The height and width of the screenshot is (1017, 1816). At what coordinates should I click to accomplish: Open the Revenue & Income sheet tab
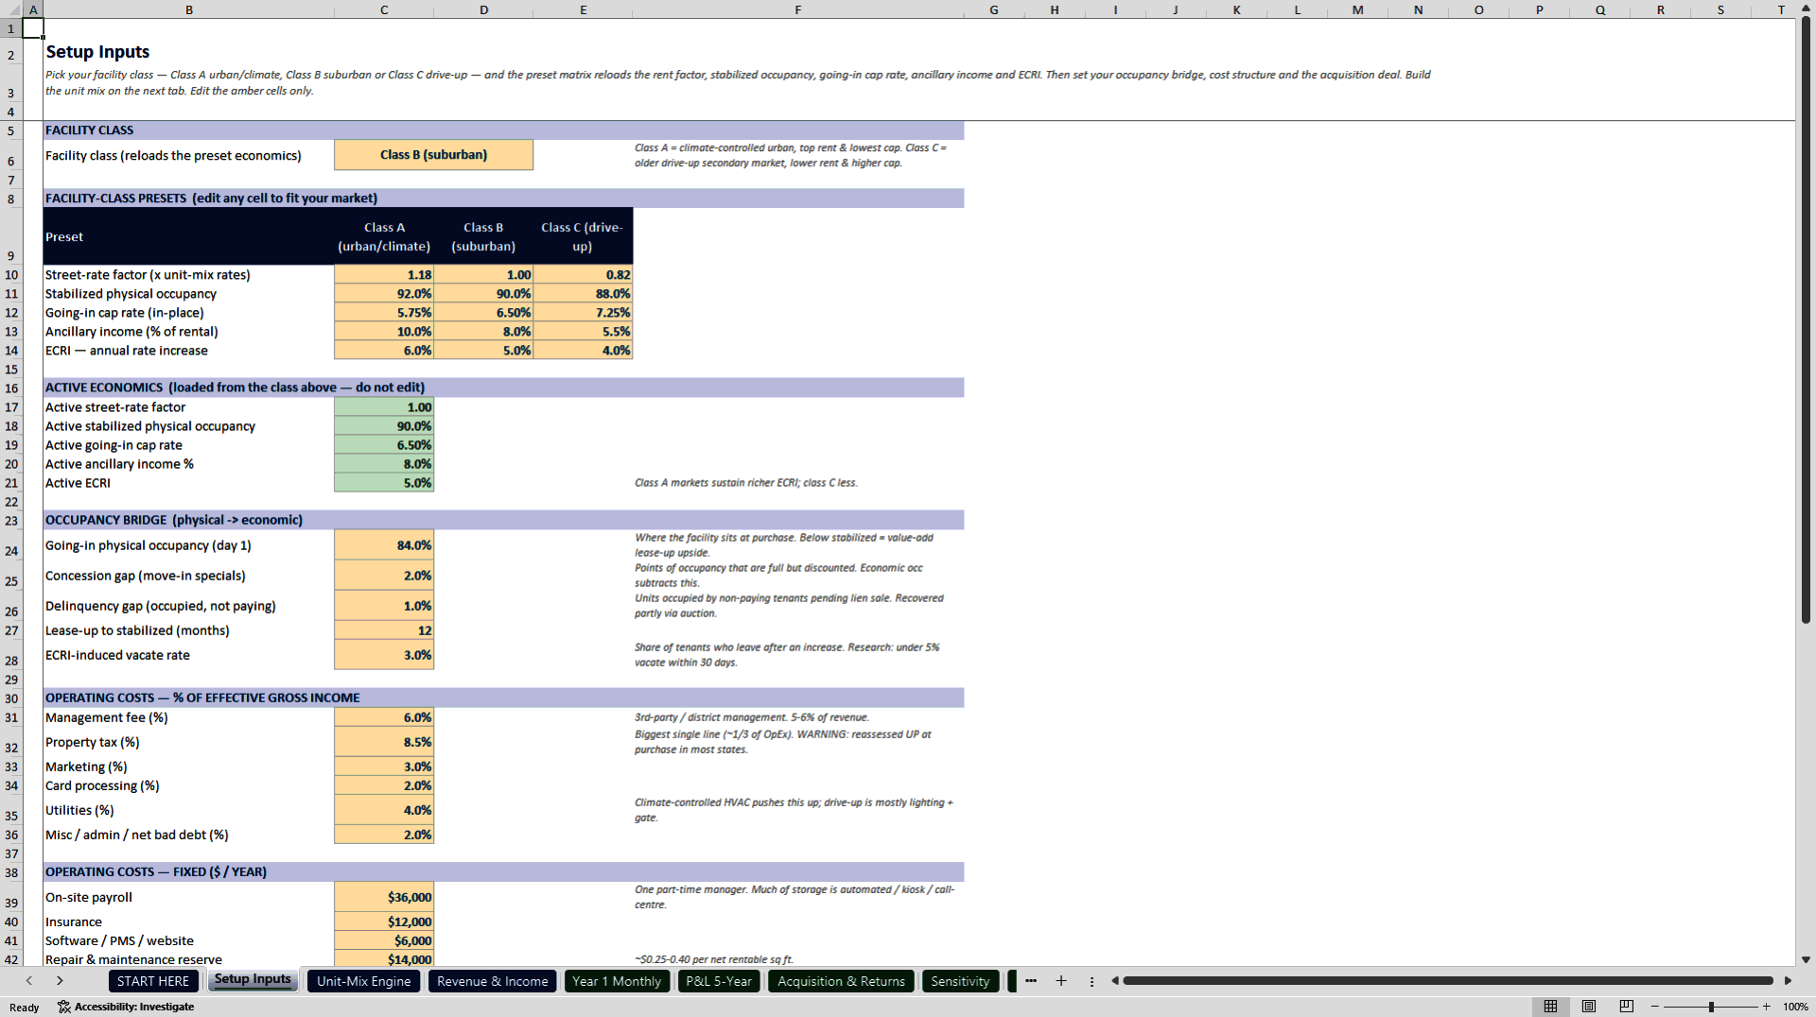[492, 981]
